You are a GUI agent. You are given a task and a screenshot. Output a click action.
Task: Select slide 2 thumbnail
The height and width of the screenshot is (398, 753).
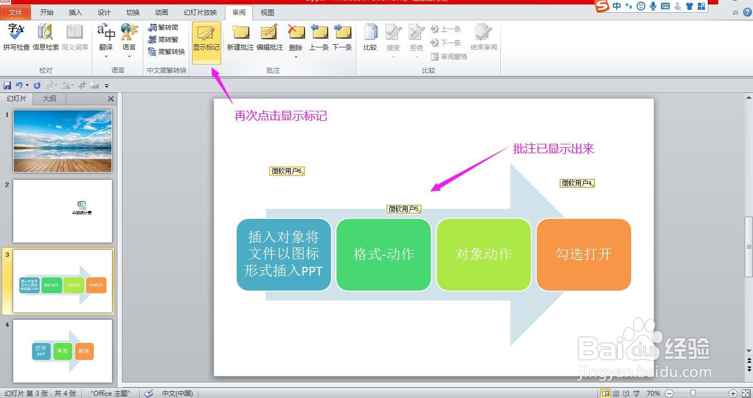(x=62, y=211)
